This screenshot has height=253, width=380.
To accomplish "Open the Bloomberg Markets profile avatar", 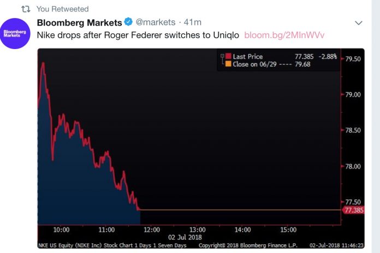I will 17,34.
